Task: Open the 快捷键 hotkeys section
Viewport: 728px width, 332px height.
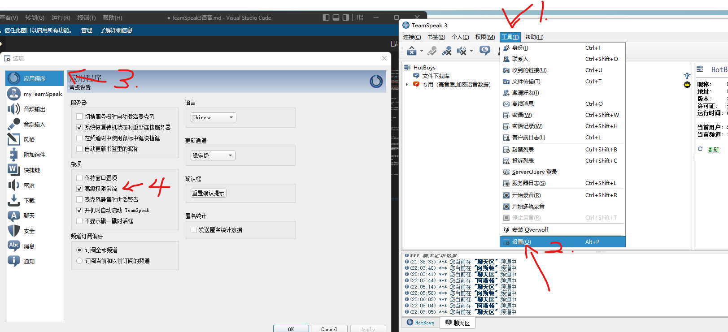Action: click(31, 170)
